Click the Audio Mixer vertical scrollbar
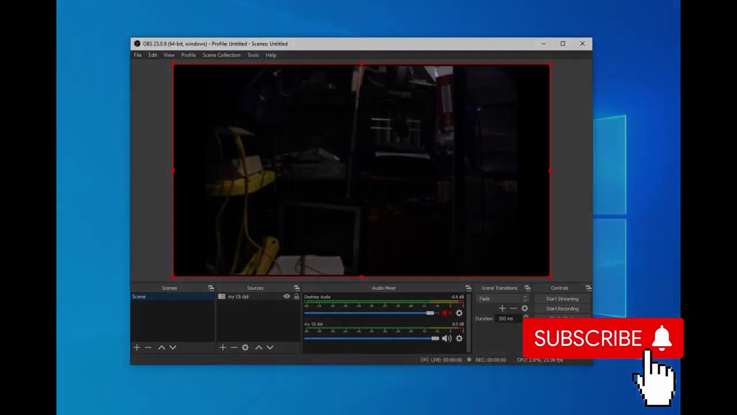This screenshot has width=737, height=415. click(x=469, y=323)
